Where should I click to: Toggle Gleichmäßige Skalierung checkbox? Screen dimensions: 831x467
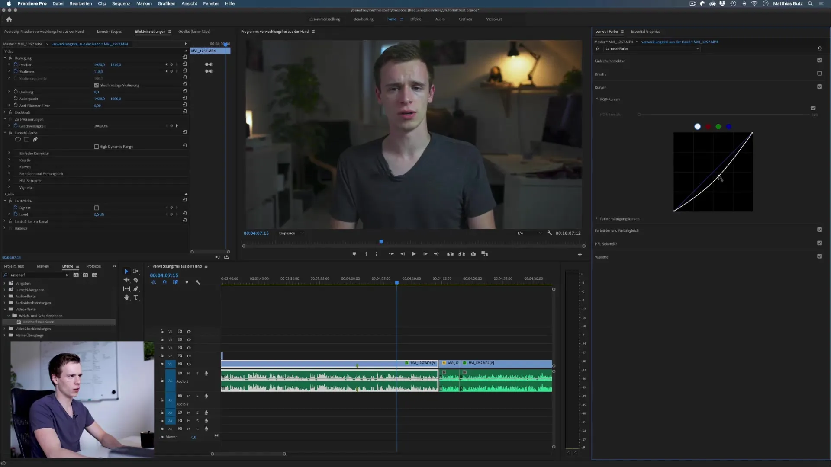[x=96, y=85]
